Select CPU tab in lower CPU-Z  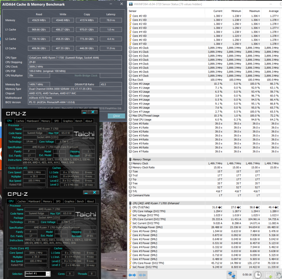click(11, 201)
